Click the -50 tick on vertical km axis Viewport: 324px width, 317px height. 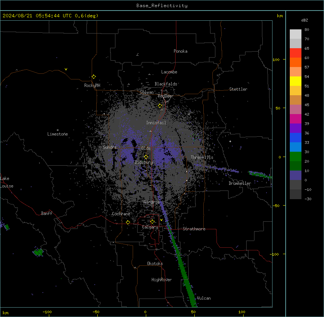276,206
